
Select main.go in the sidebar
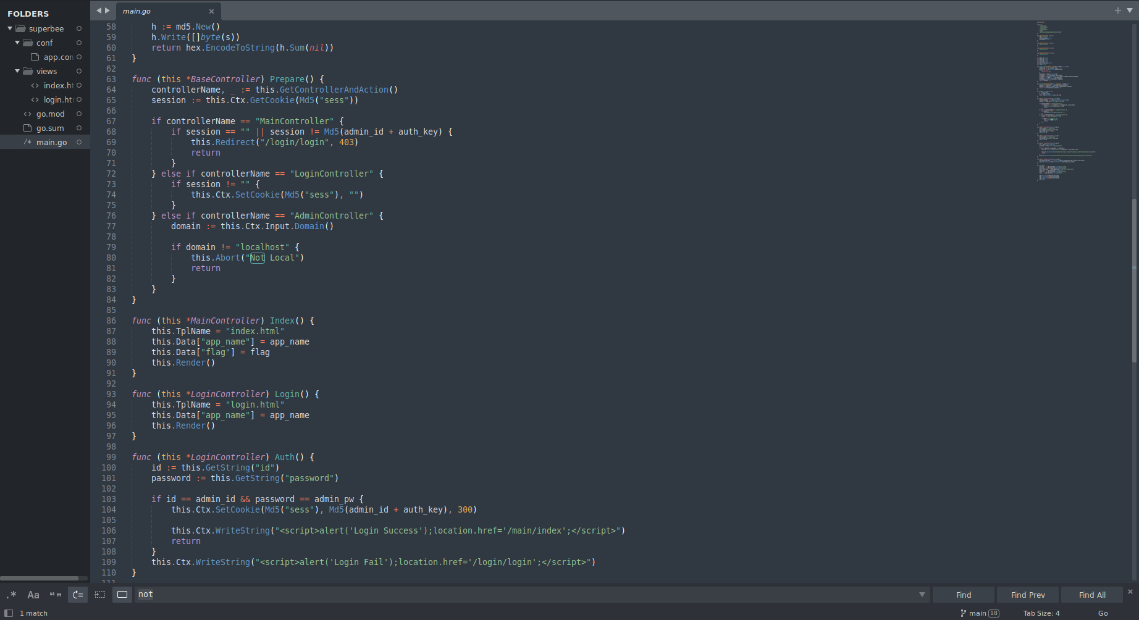tap(51, 142)
